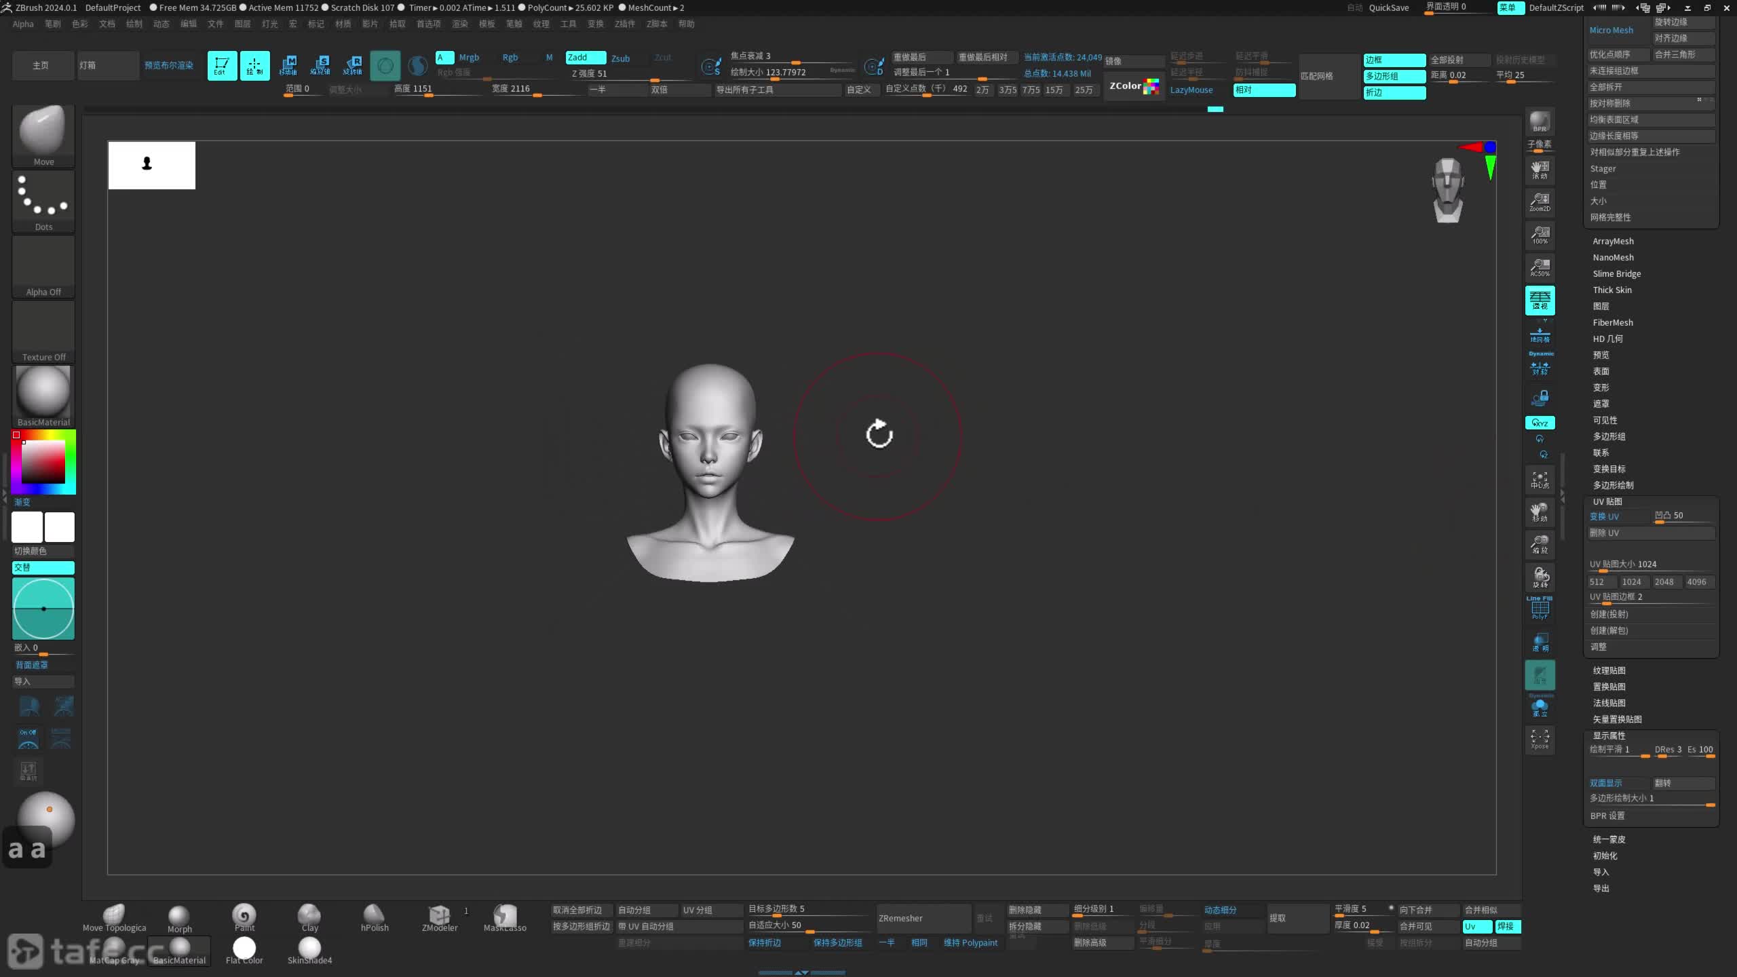
Task: Toggle the XYZ rotation mode button
Action: point(1540,423)
